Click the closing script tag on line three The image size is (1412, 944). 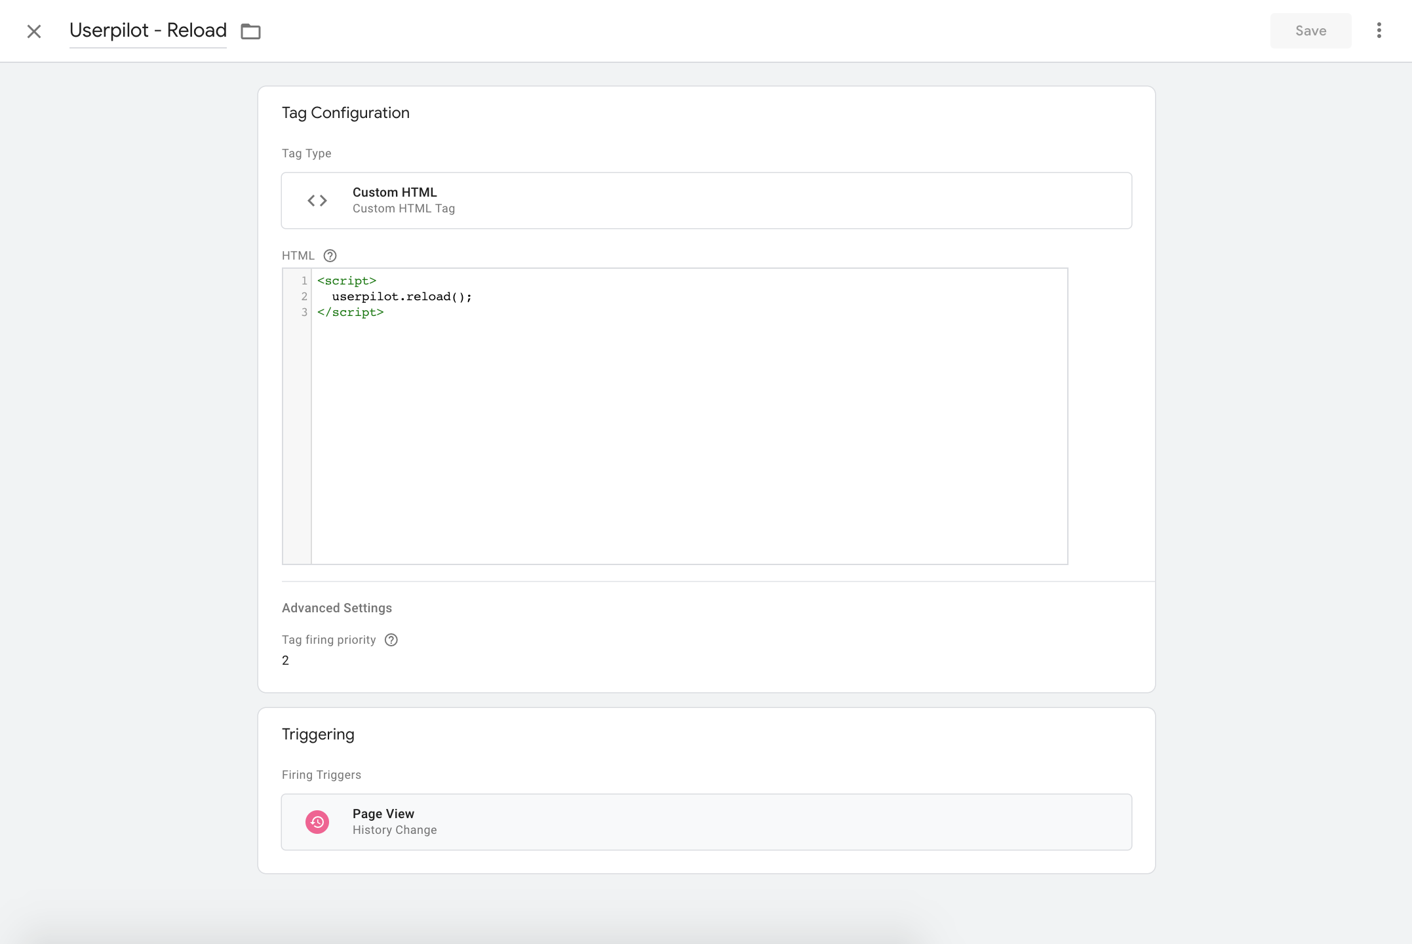(x=350, y=313)
